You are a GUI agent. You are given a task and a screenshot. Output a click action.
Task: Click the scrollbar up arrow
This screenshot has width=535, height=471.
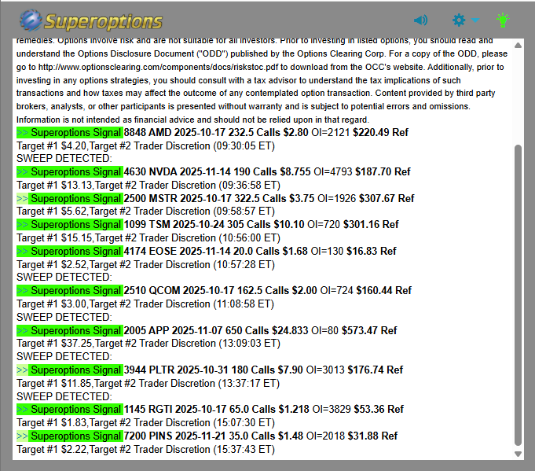pyautogui.click(x=517, y=46)
